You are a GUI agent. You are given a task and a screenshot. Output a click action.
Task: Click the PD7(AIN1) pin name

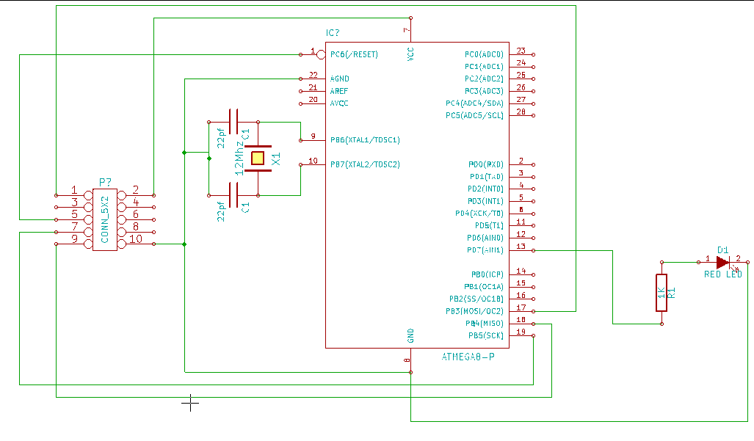coord(485,249)
